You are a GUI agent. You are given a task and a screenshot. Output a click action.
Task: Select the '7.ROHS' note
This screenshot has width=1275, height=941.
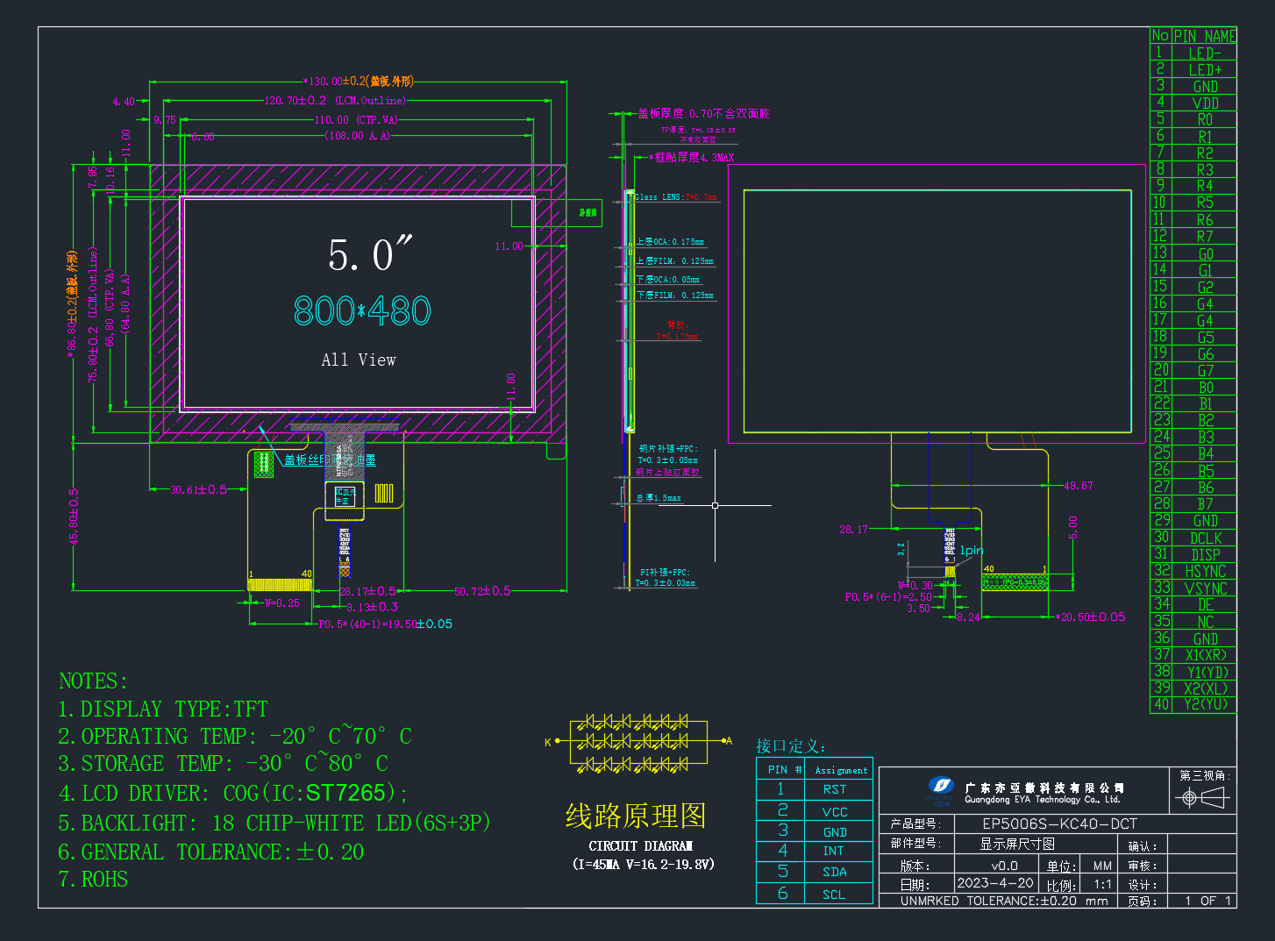[93, 880]
